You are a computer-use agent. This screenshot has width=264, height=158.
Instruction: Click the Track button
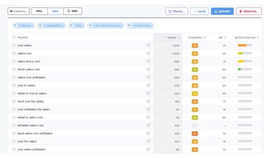tap(177, 11)
